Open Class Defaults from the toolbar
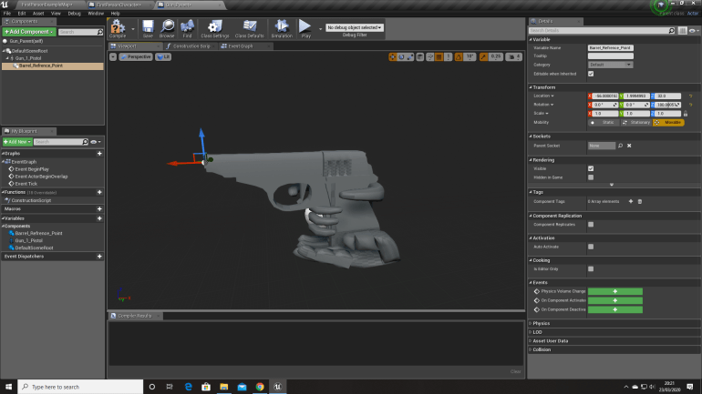The height and width of the screenshot is (394, 702). (x=250, y=28)
